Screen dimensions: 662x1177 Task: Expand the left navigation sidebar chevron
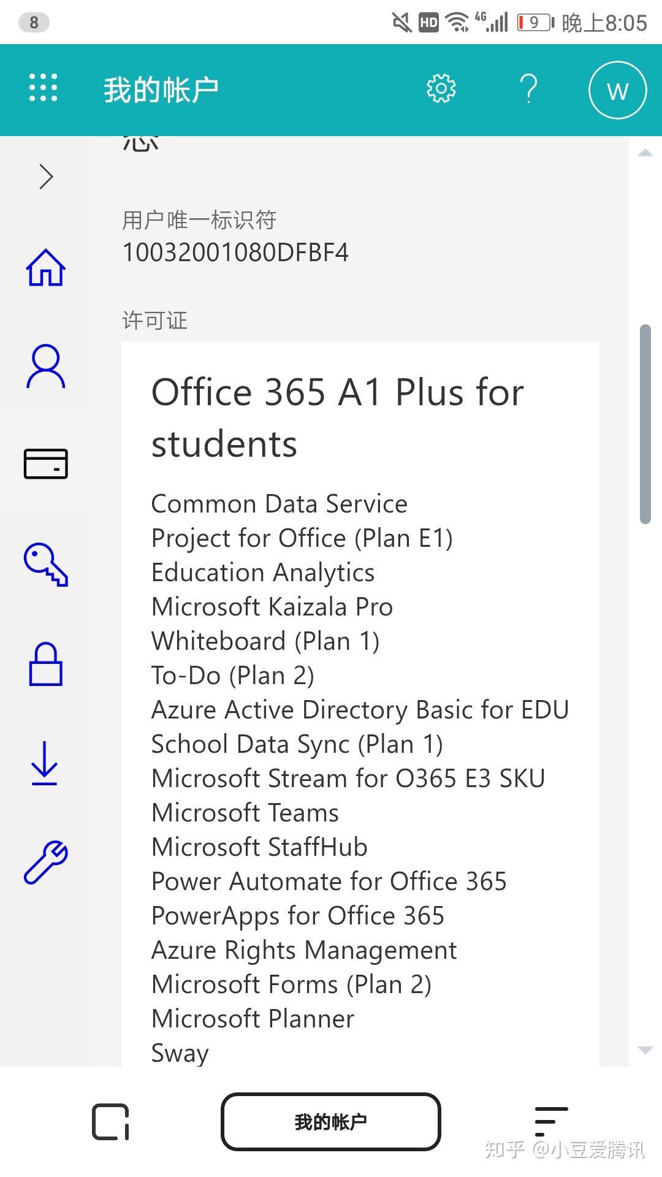(46, 177)
